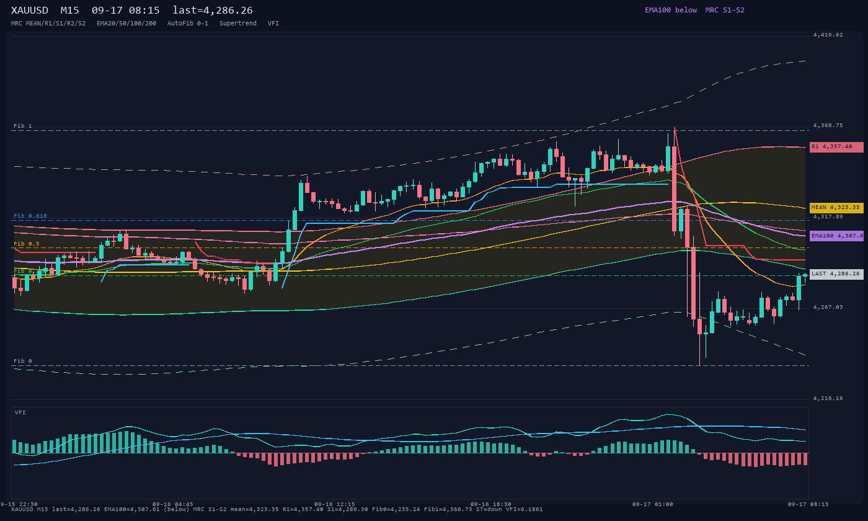The image size is (868, 521).
Task: Click the 4,419.62 price axis label
Action: [828, 35]
